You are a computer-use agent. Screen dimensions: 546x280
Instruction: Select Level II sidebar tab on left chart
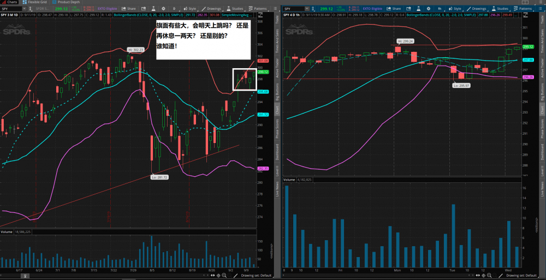point(277,171)
